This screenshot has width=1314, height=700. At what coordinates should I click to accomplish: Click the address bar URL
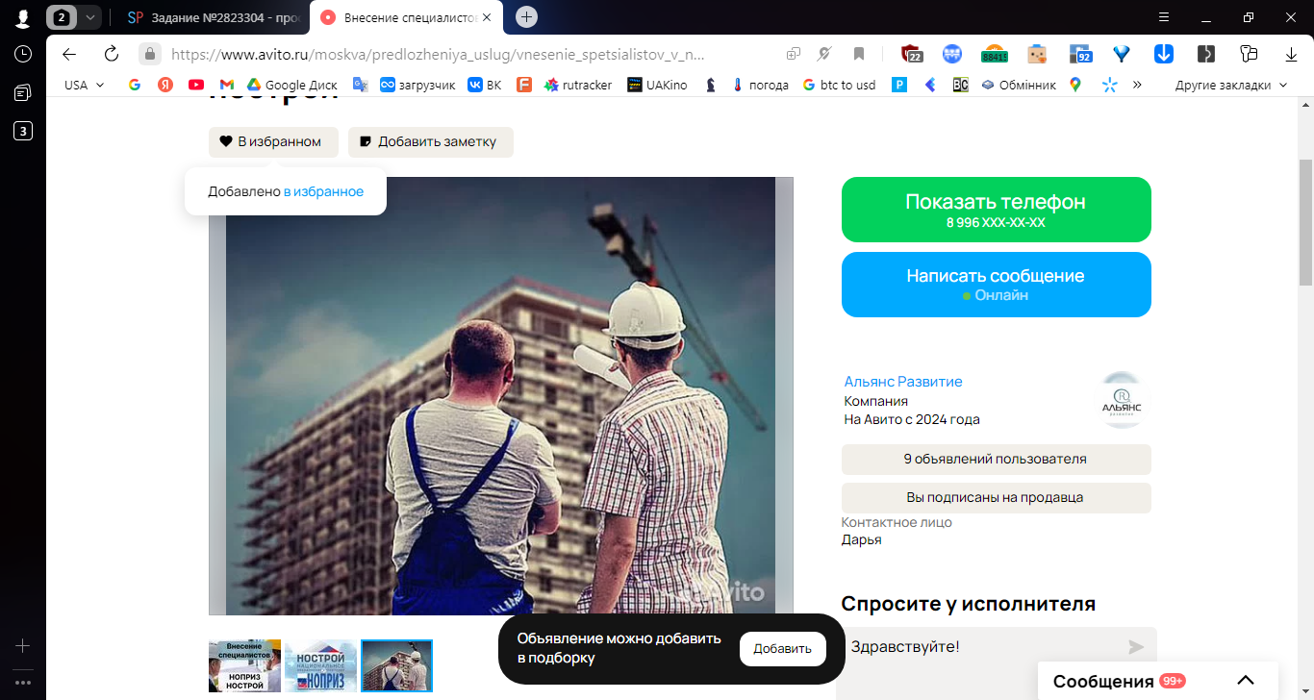pyautogui.click(x=438, y=54)
